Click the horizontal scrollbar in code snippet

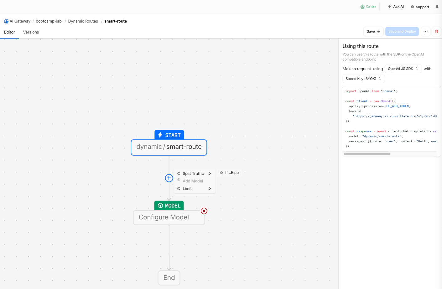367,154
